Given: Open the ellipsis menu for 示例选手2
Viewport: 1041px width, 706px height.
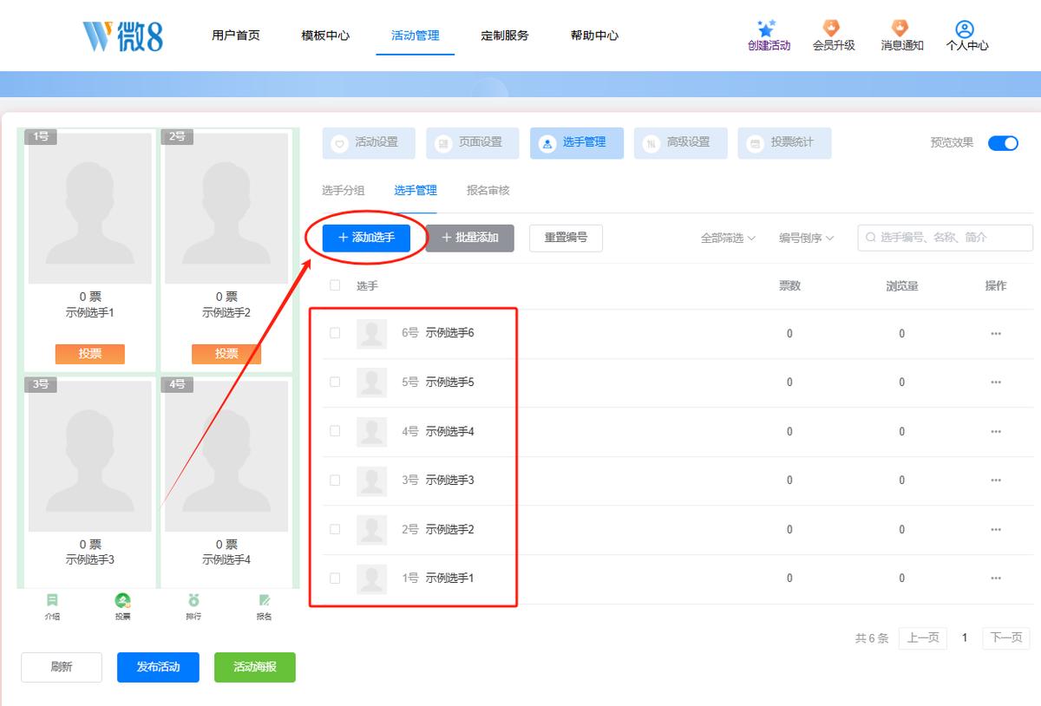Looking at the screenshot, I should point(996,529).
